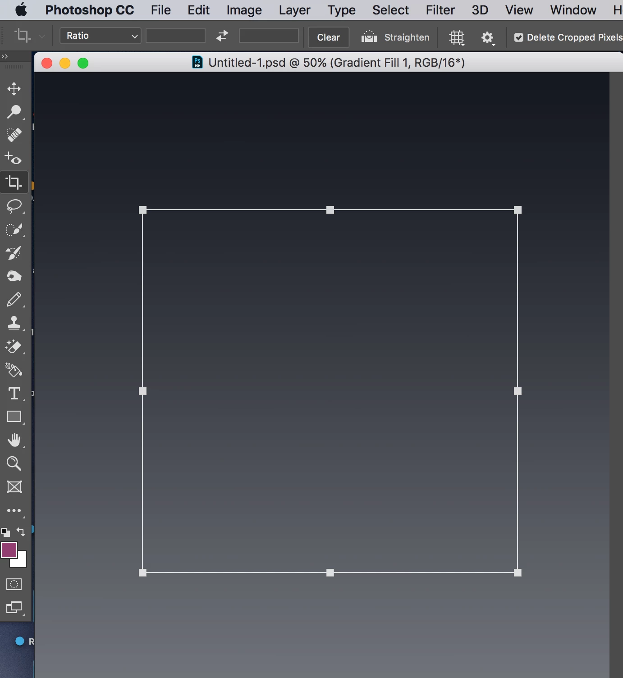Select the Zoom magnifier tool

tap(14, 463)
